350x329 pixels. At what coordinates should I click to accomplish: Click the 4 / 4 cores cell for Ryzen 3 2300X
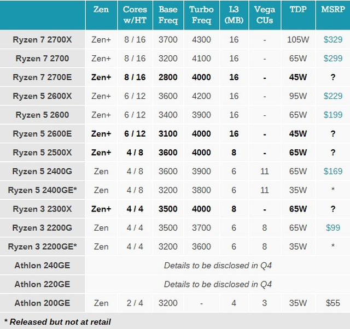[135, 209]
